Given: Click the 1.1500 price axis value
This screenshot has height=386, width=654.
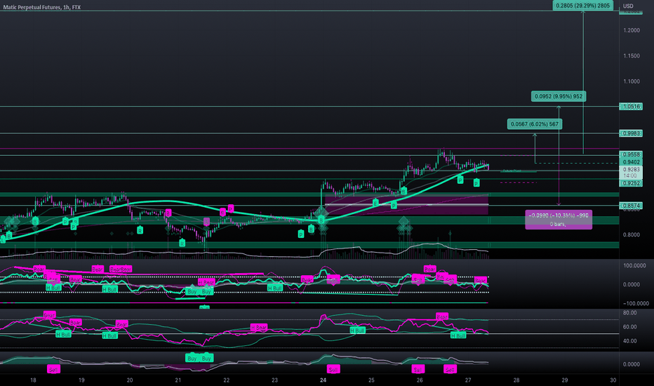Looking at the screenshot, I should tap(631, 56).
